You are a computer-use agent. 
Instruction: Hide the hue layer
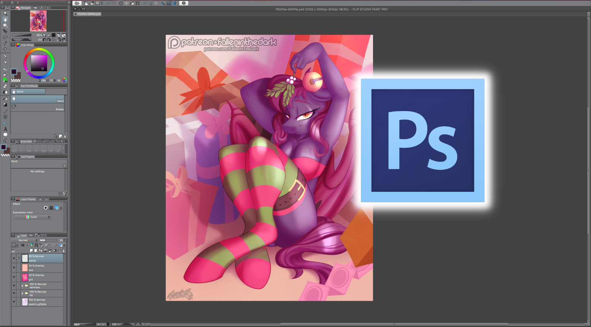14,268
